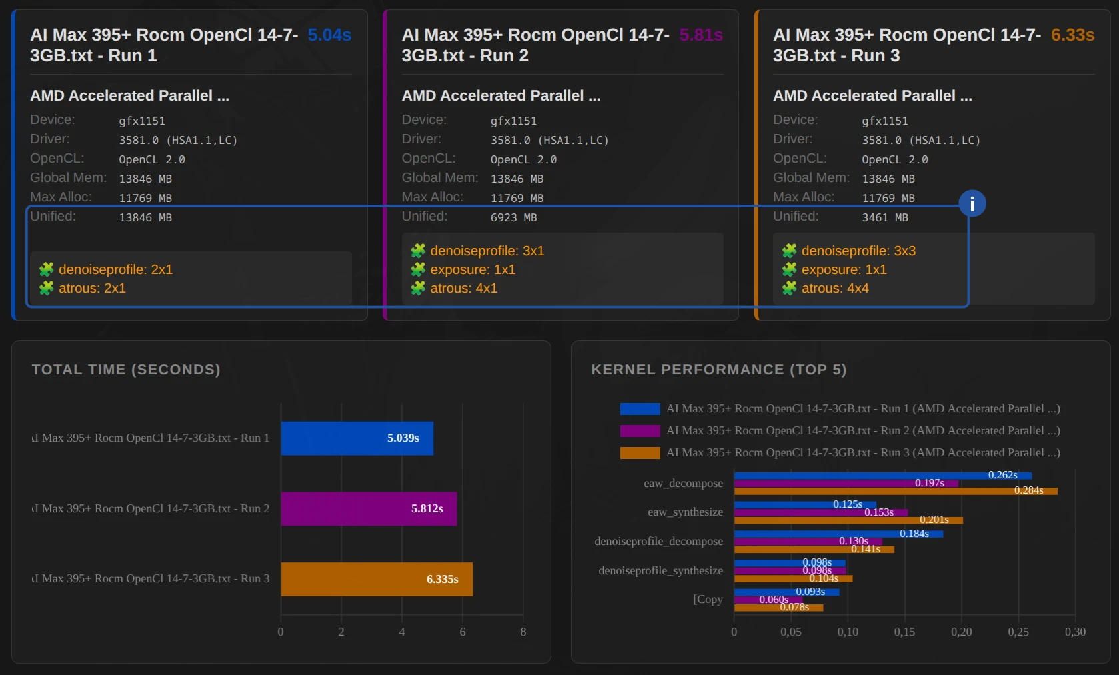This screenshot has width=1119, height=675.
Task: Click the blue info icon badge
Action: [x=972, y=203]
